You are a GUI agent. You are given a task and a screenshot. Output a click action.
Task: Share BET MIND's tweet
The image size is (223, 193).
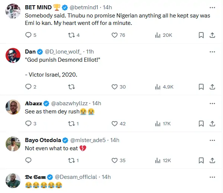[x=212, y=35]
